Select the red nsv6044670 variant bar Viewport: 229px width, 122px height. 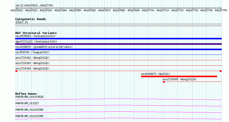pyautogui.click(x=179, y=76)
